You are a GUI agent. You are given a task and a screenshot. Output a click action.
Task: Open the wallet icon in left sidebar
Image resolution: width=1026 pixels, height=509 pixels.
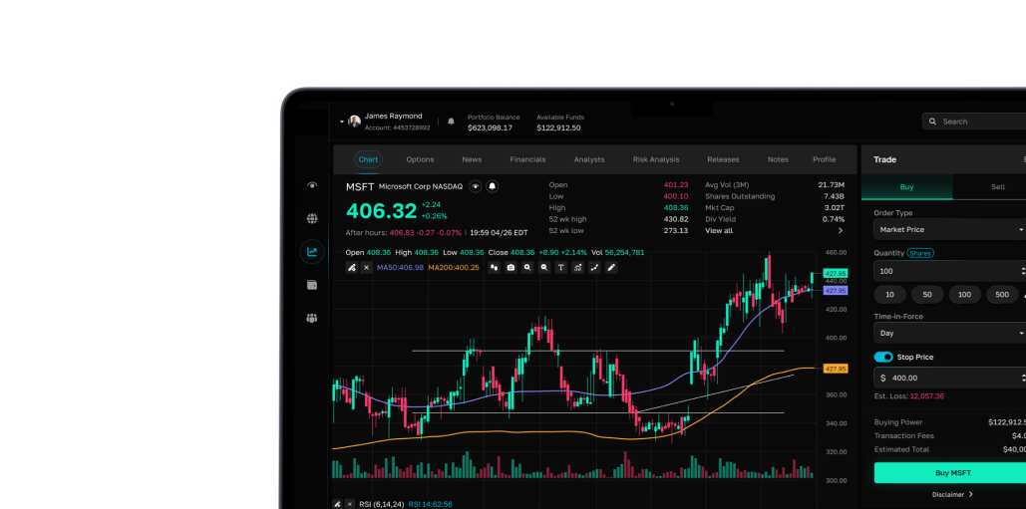pyautogui.click(x=312, y=285)
